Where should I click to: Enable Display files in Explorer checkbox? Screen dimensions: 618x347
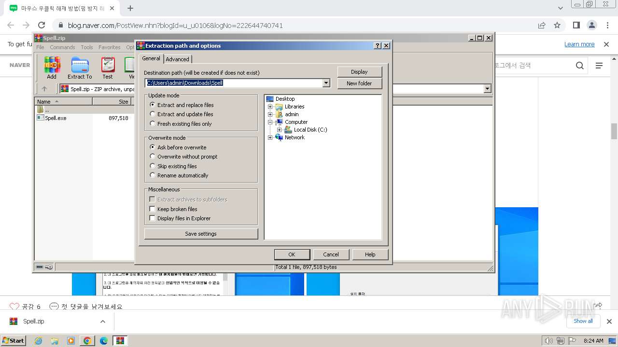pos(153,218)
